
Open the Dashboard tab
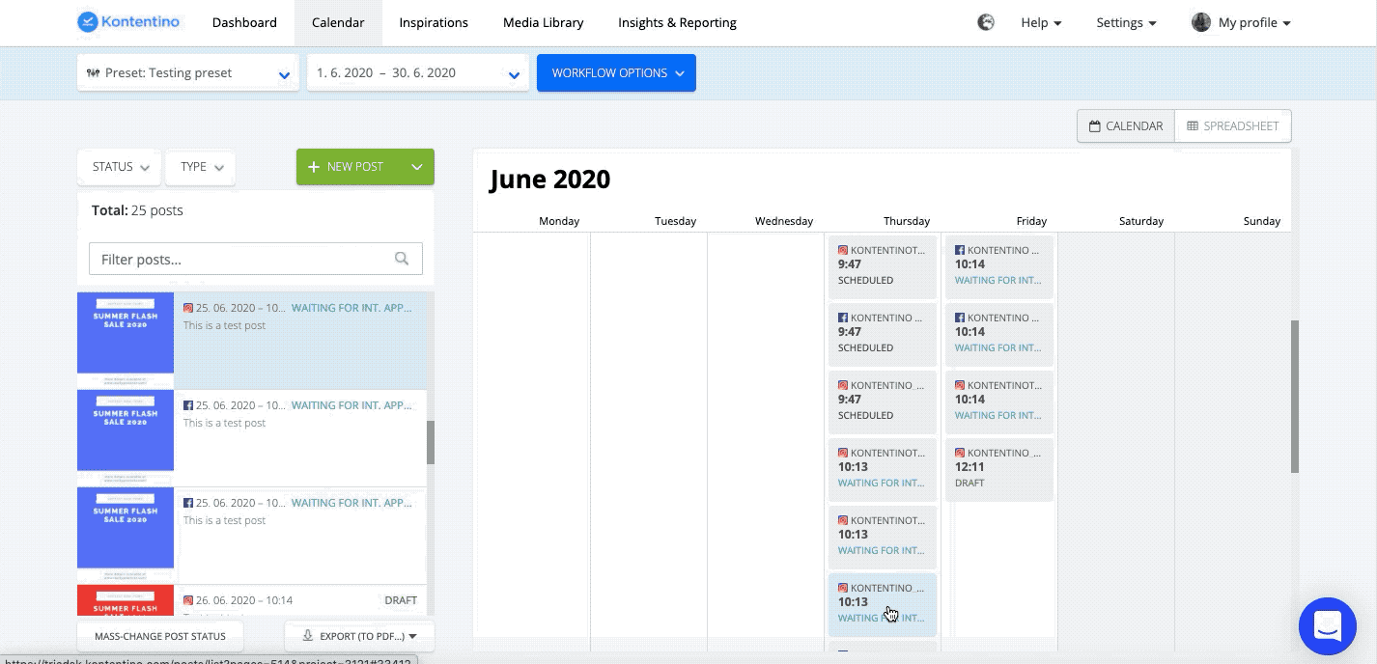tap(244, 22)
